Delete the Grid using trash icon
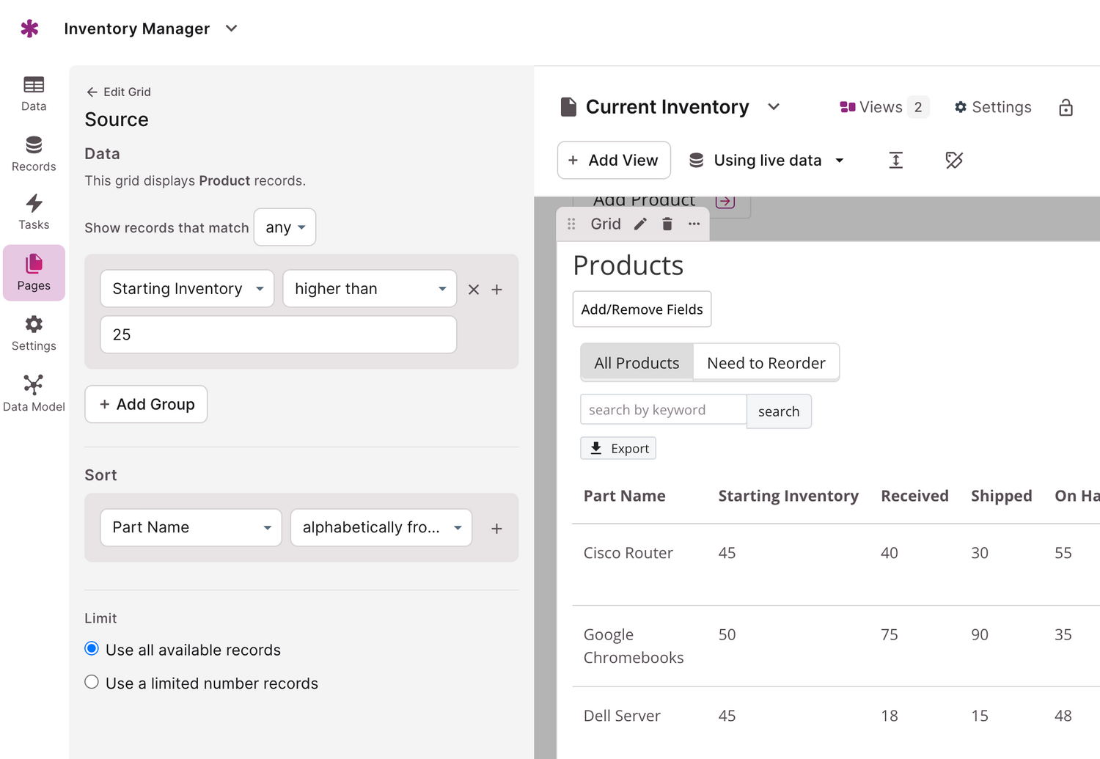The image size is (1100, 759). tap(667, 224)
